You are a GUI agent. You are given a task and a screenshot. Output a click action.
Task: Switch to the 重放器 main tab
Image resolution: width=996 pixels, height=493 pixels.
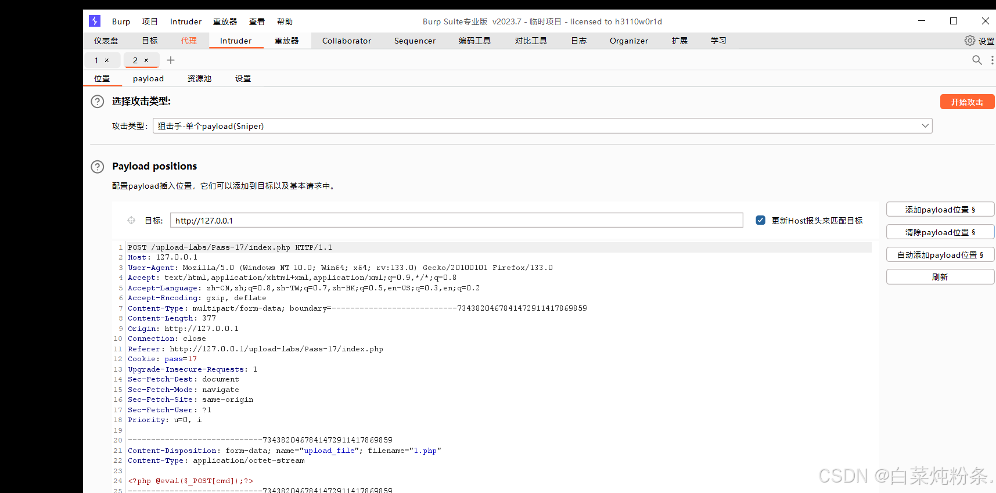click(x=286, y=41)
